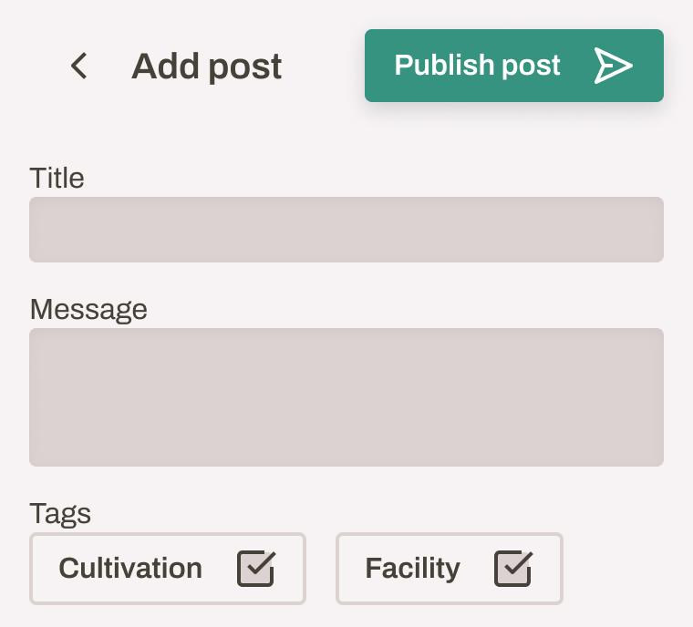Viewport: 693px width, 627px height.
Task: Toggle the Cultivation tag checkbox
Action: point(256,568)
